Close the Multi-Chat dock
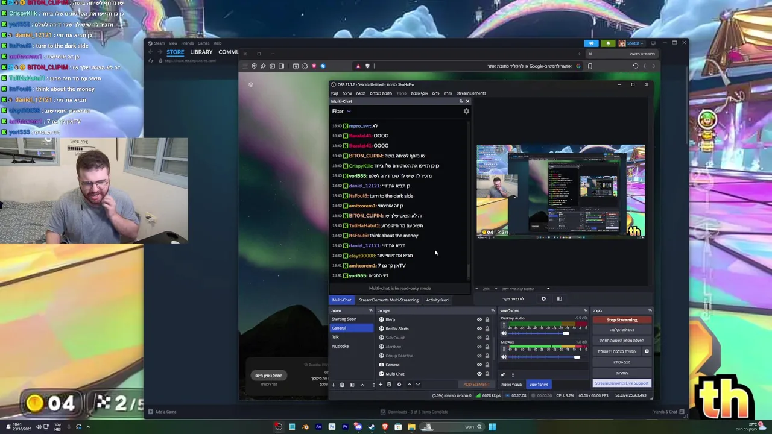772x434 pixels. pyautogui.click(x=467, y=101)
